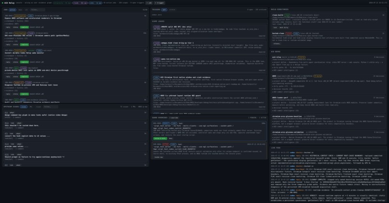Expand statement + history for pciusb.device EHCI job
Image resolution: width=389 pixels, height=203 pixels.
point(16,73)
